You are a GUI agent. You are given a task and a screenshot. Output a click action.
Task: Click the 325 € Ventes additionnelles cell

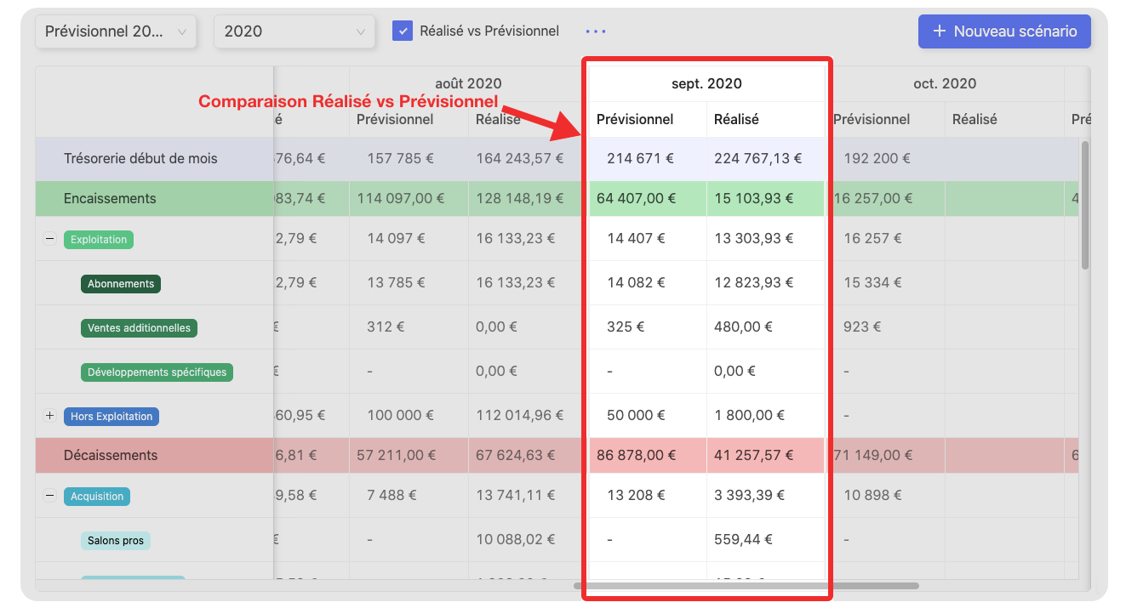tap(648, 327)
